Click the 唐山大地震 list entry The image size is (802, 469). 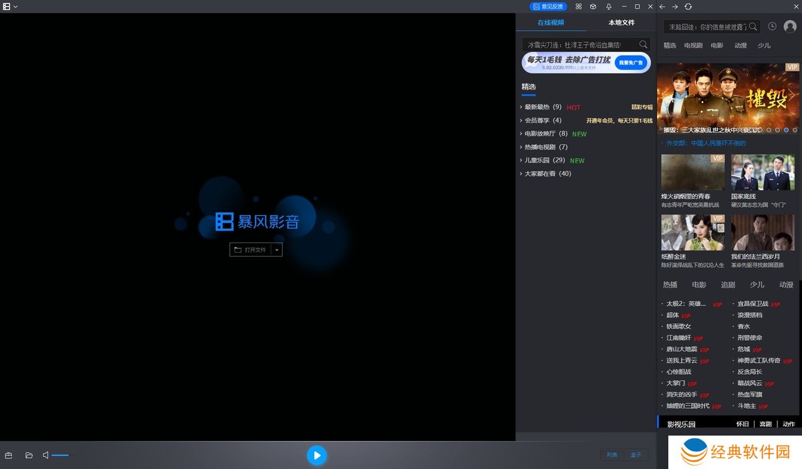(682, 349)
